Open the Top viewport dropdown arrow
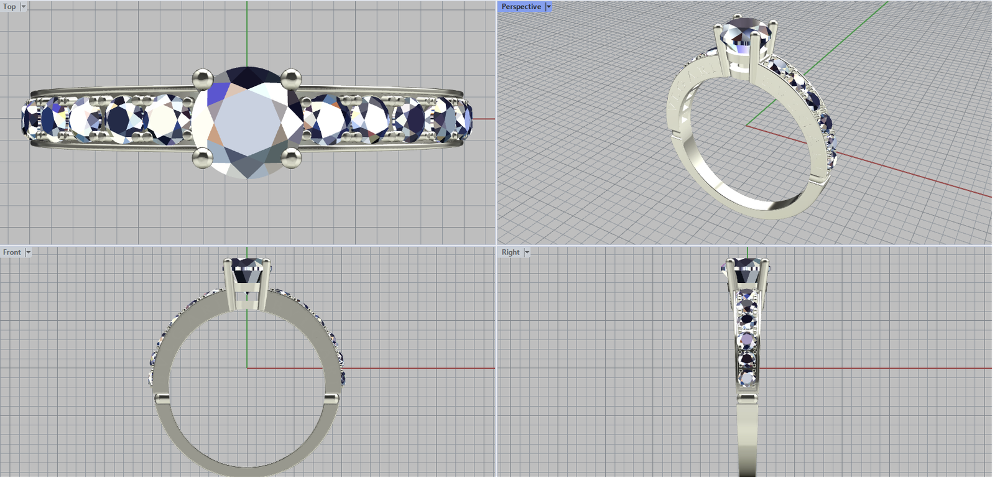The height and width of the screenshot is (480, 995). (x=24, y=7)
